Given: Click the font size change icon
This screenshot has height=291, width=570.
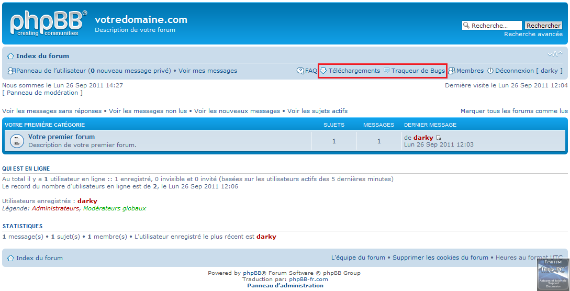Looking at the screenshot, I should pyautogui.click(x=555, y=54).
